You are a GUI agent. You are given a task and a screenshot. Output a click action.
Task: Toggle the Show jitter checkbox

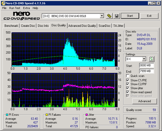point(128,88)
